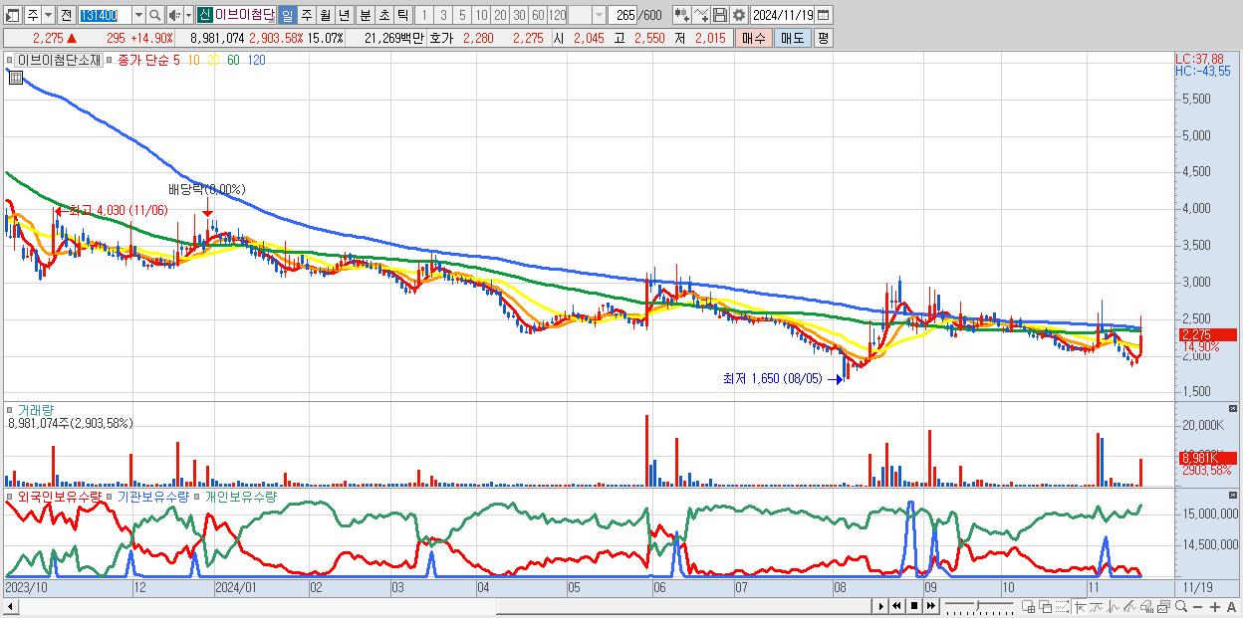Click the candlestick pattern icon at bottom
1243x618 pixels.
point(1114,606)
